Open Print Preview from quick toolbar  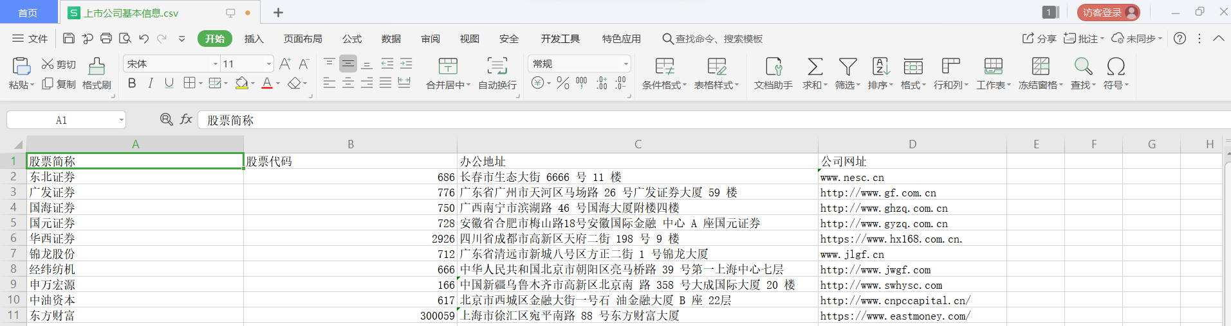[x=125, y=39]
